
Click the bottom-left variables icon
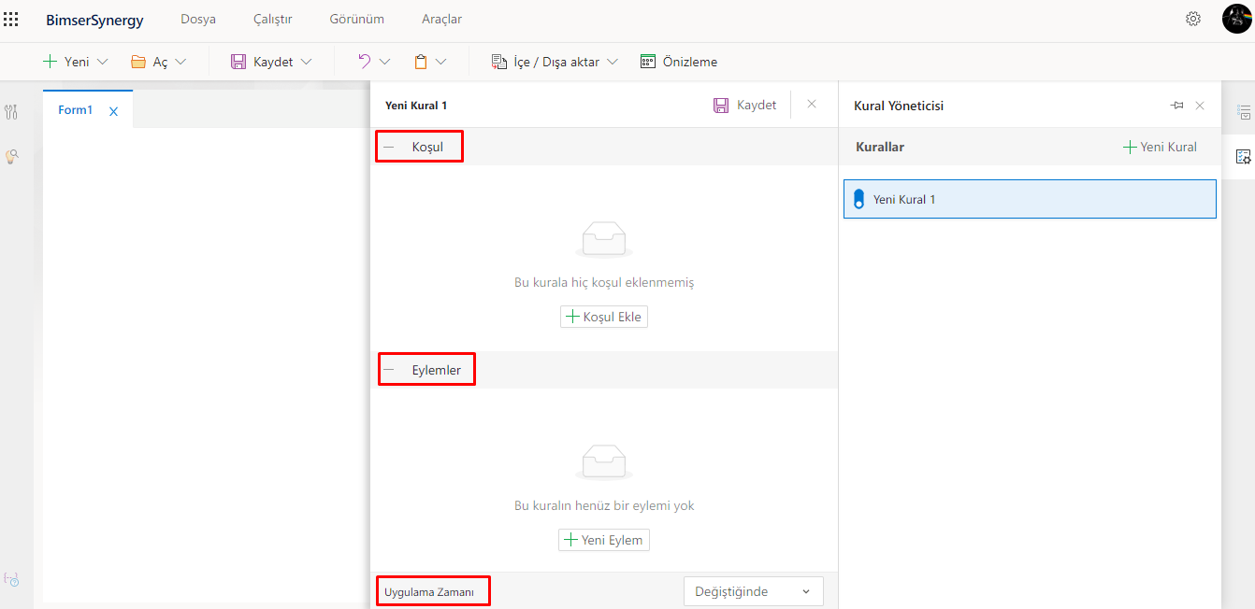(11, 579)
